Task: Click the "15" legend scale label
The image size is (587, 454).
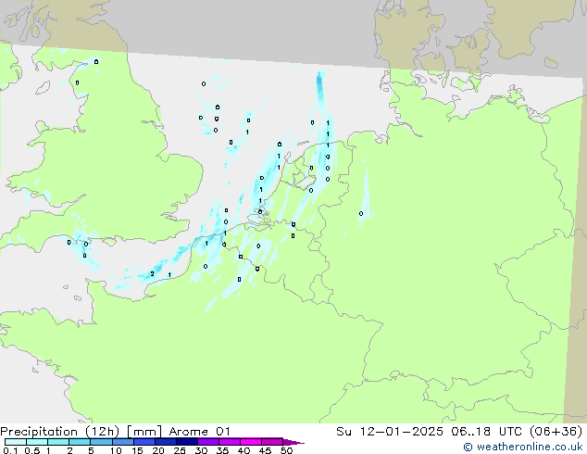Action: click(x=137, y=450)
